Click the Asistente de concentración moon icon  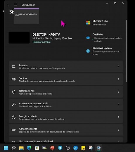click(14, 104)
